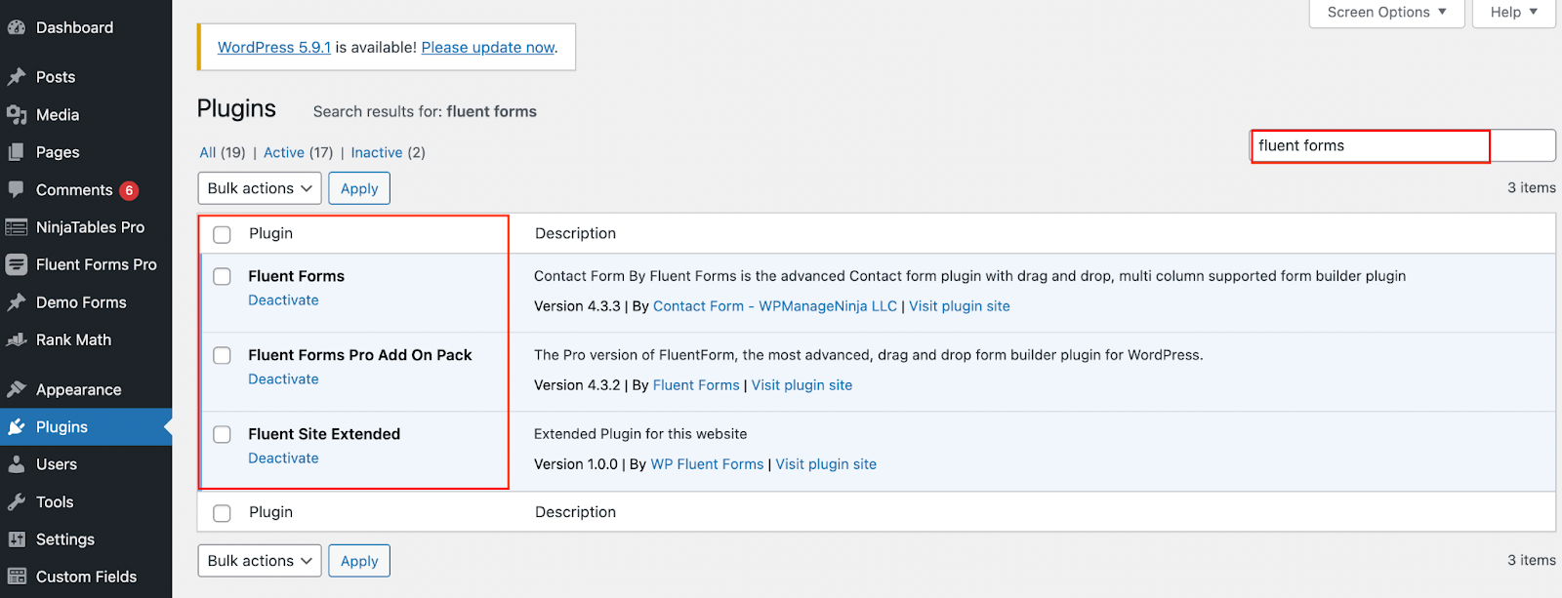Click the Appearance paintbrush icon

tap(17, 389)
